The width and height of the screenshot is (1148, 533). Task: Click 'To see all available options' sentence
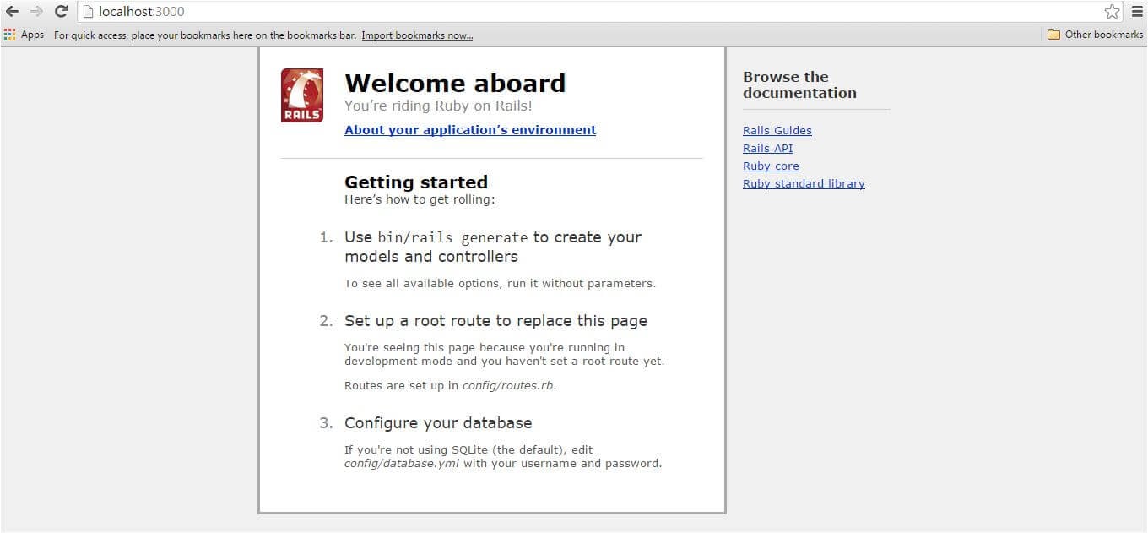point(500,284)
